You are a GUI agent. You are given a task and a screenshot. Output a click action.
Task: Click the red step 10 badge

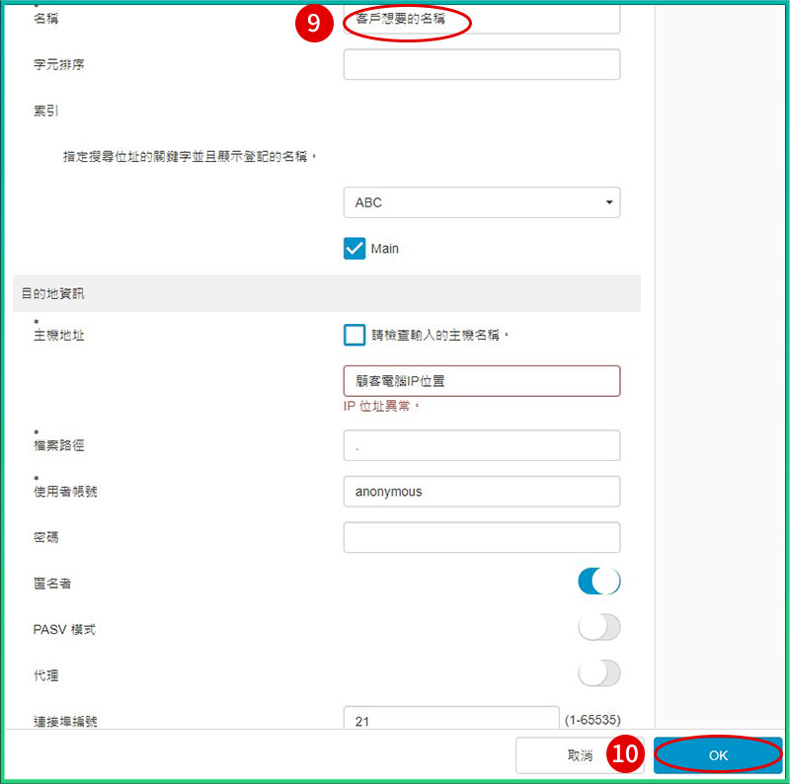point(624,754)
